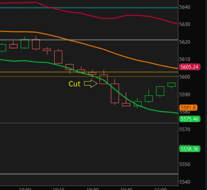Click the green 5575.46 price label
The height and width of the screenshot is (190, 207).
(190, 119)
